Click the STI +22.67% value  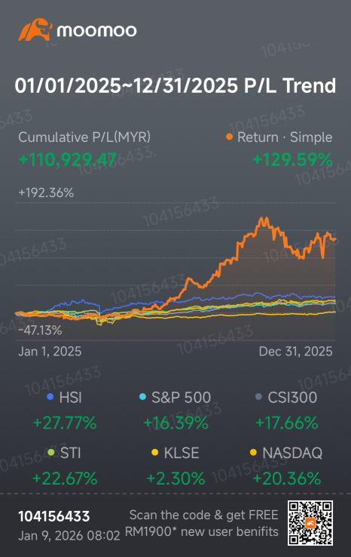click(x=65, y=479)
